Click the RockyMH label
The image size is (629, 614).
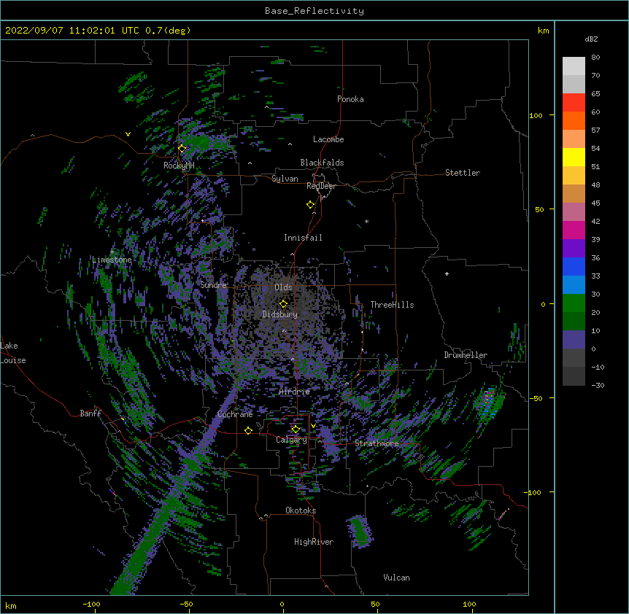pyautogui.click(x=179, y=166)
